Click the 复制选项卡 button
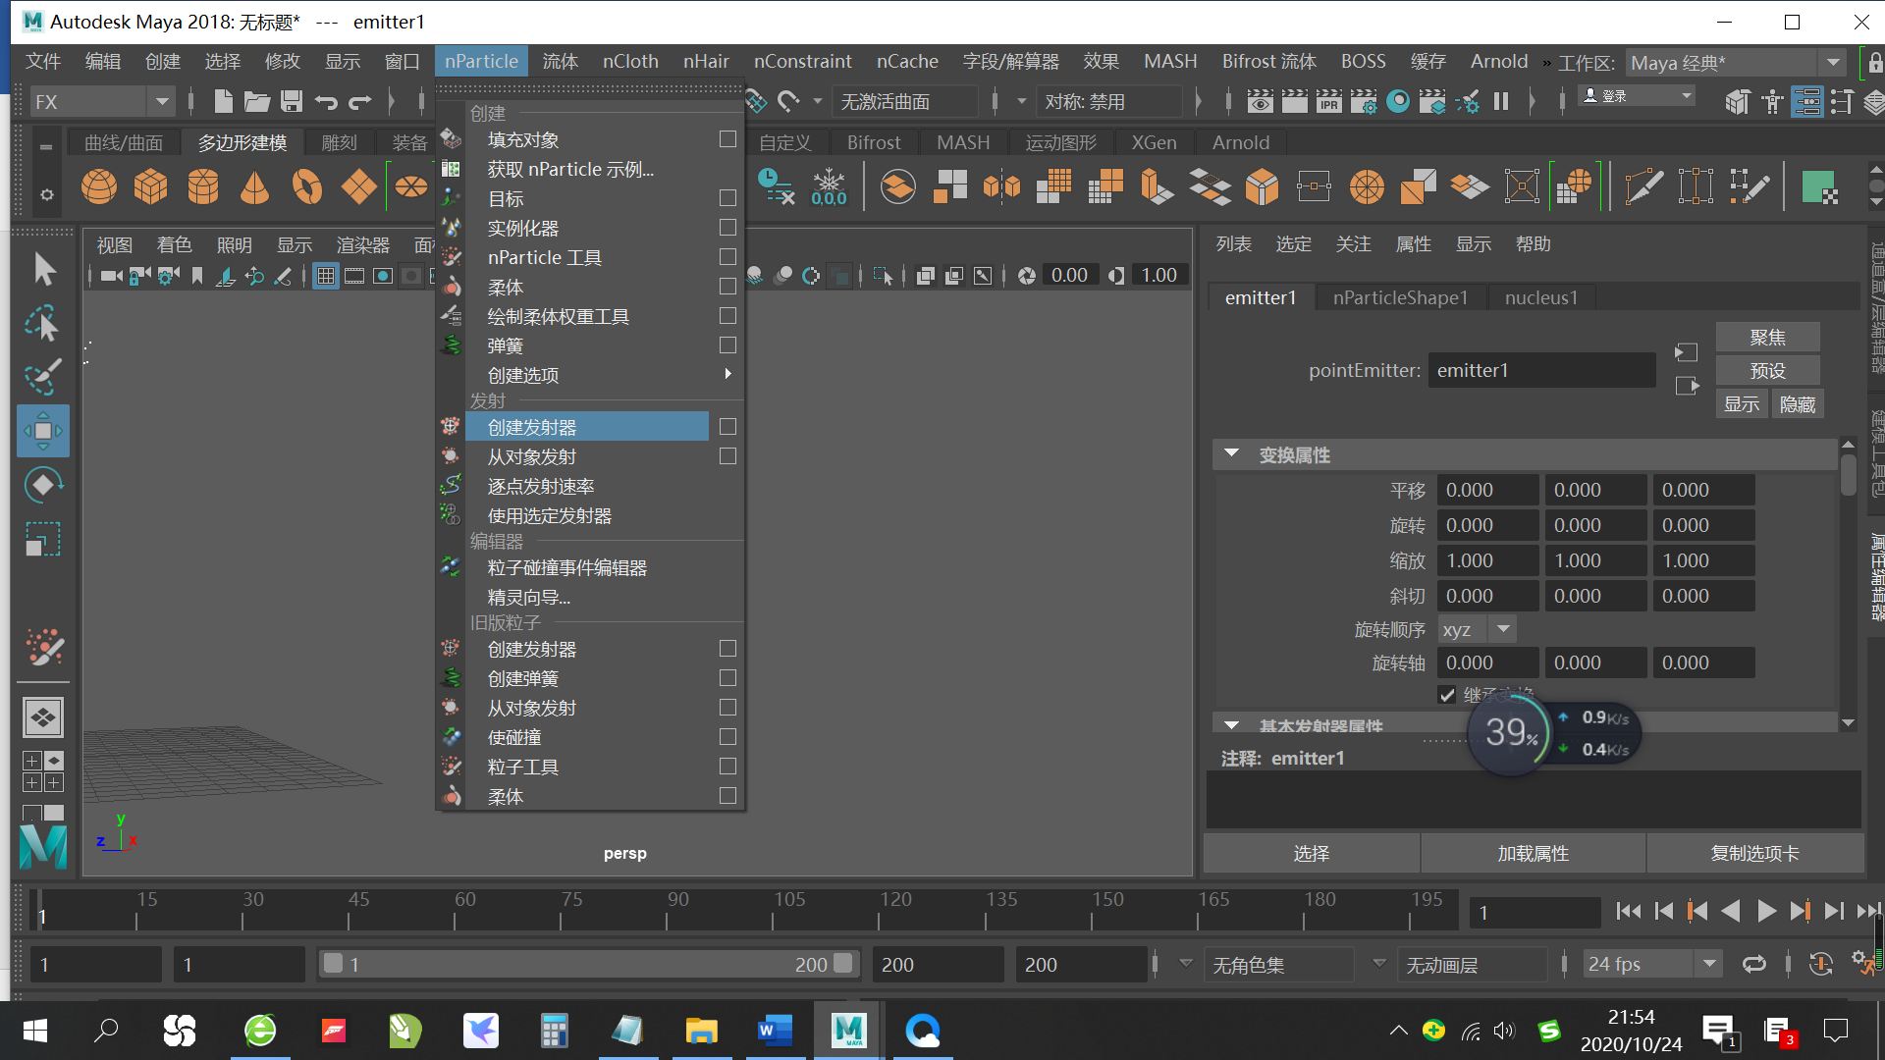 tap(1754, 854)
